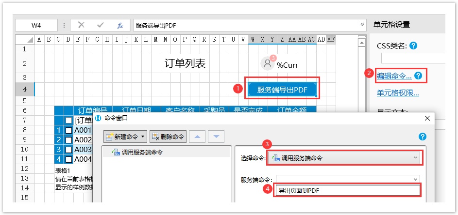Select row header 4
This screenshot has height=215, width=458.
tap(25, 90)
